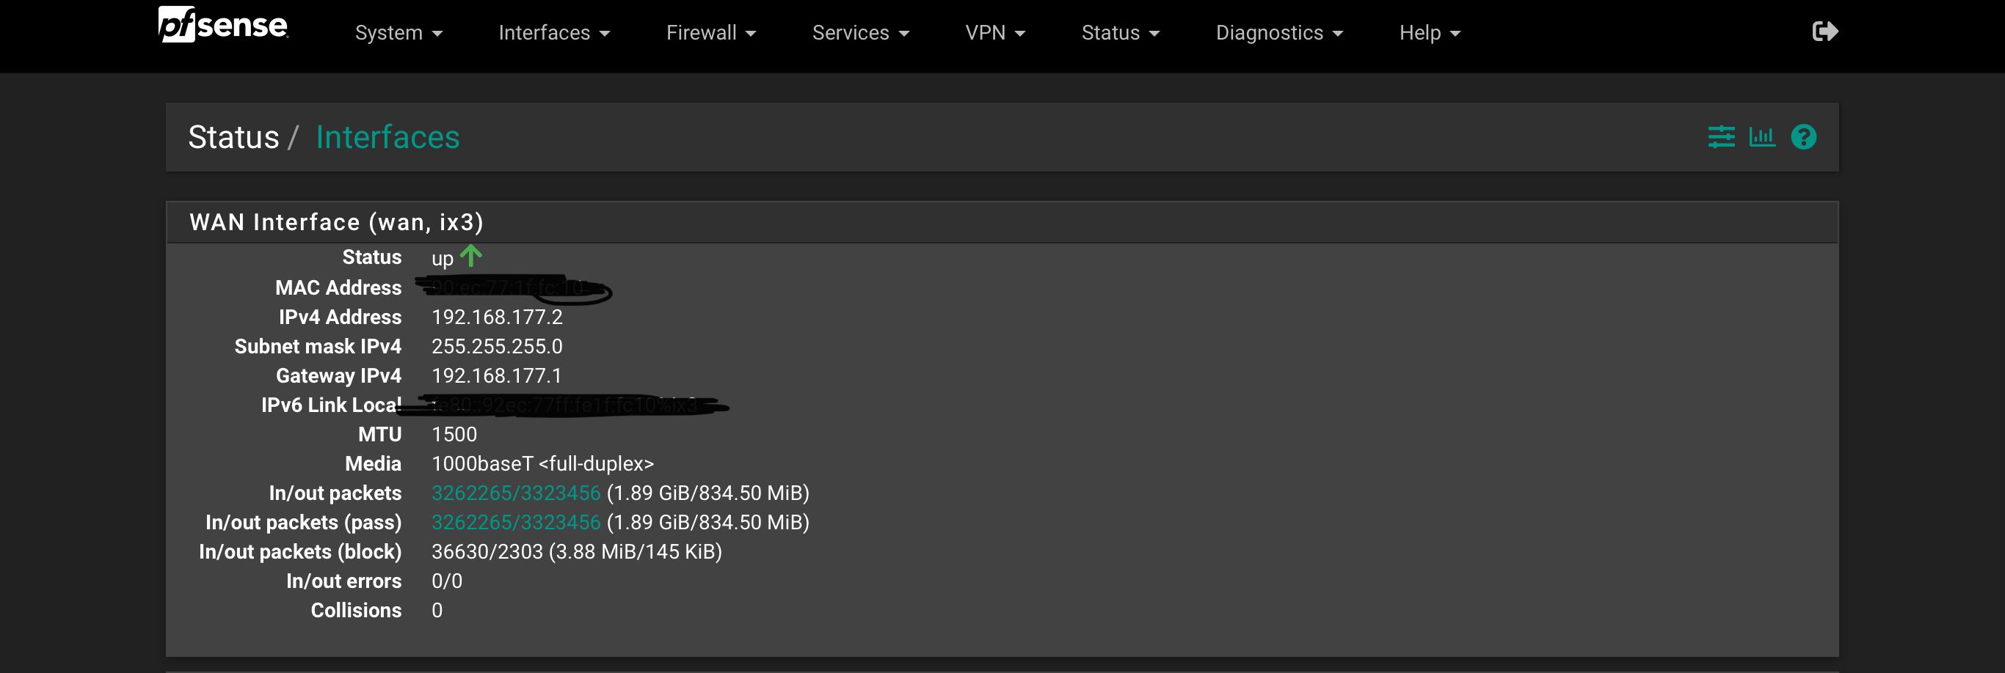Open the System dropdown menu
Image resolution: width=2005 pixels, height=673 pixels.
pyautogui.click(x=399, y=33)
